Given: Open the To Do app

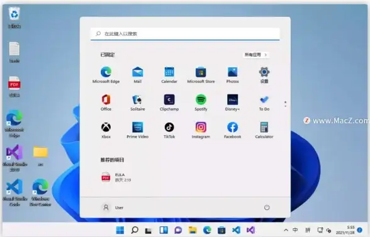Looking at the screenshot, I should (264, 102).
